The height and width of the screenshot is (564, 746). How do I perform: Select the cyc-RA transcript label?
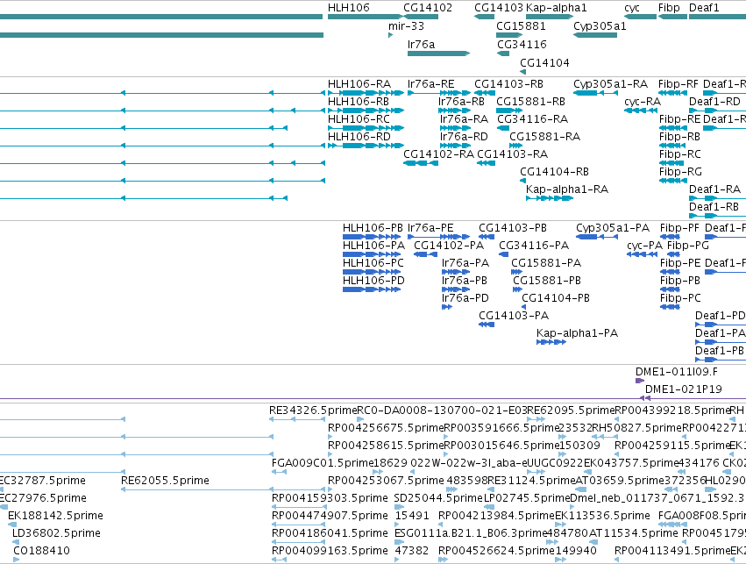point(643,102)
